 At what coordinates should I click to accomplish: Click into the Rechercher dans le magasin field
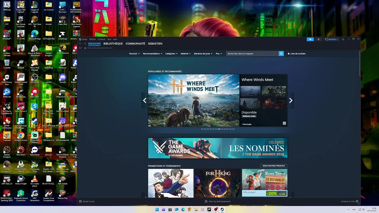(252, 54)
